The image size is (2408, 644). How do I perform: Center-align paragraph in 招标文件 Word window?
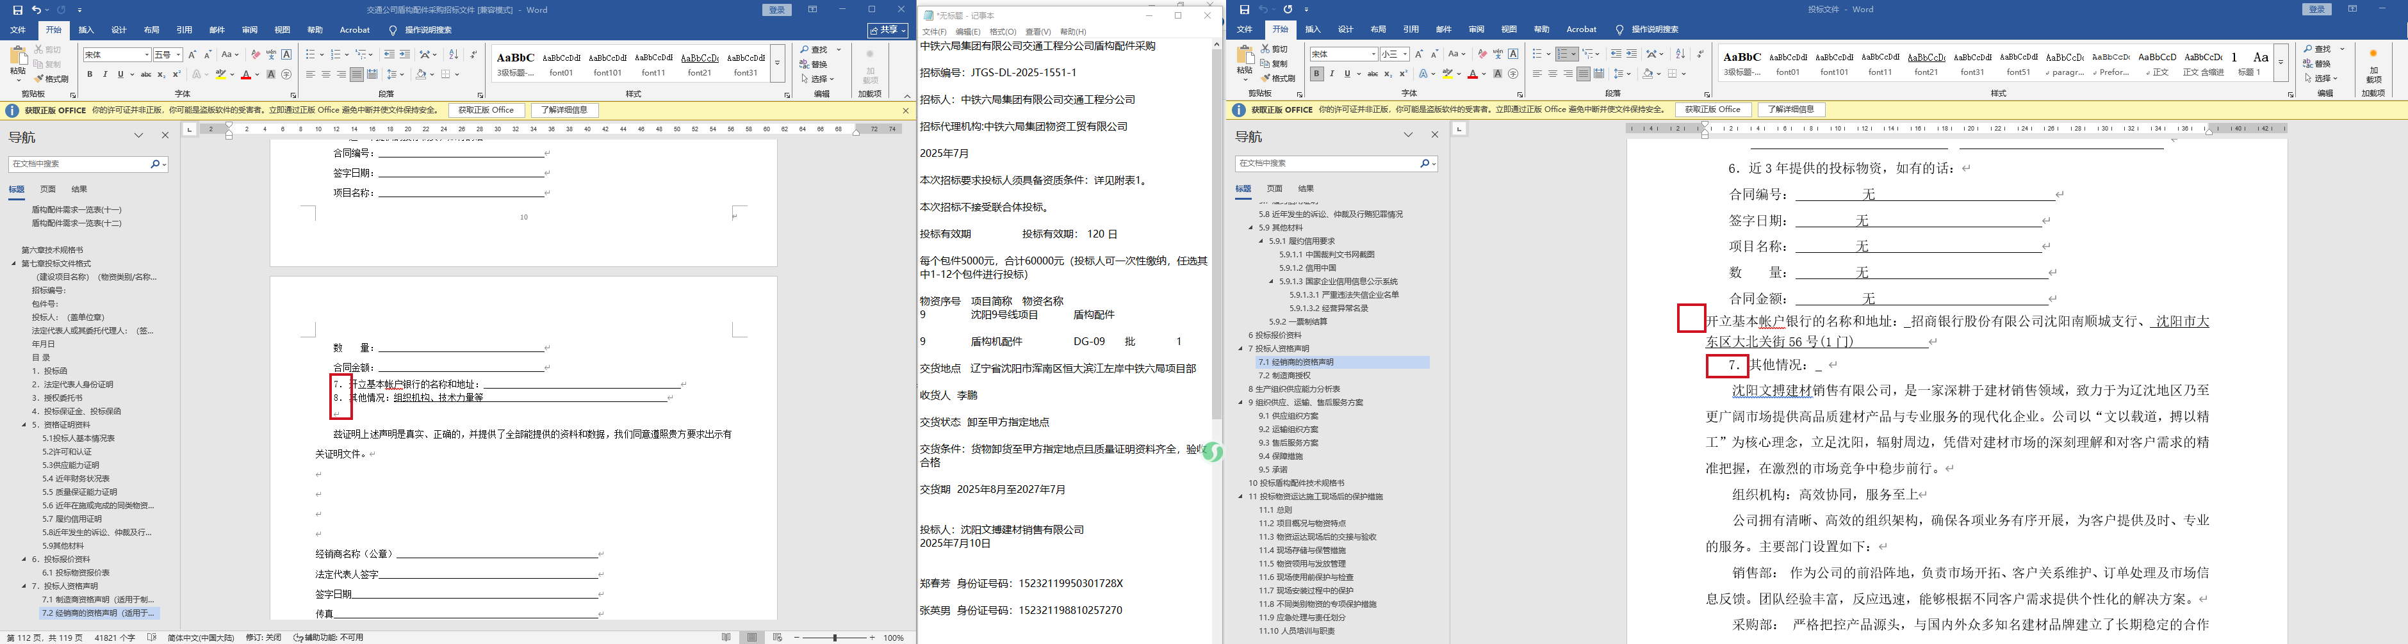click(x=325, y=75)
